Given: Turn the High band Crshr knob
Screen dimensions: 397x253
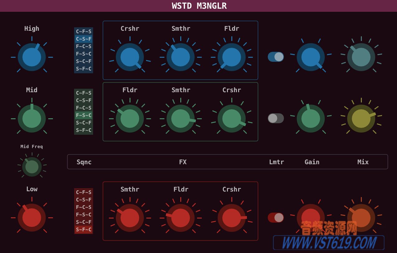Looking at the screenshot, I should coord(130,57).
